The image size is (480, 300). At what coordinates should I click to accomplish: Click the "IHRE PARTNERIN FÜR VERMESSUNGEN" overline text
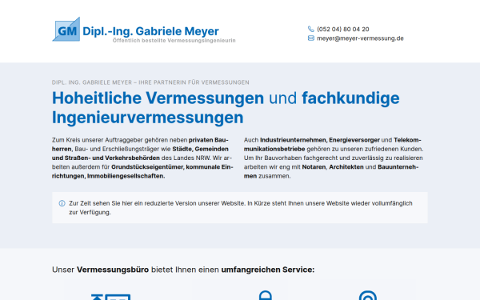(x=194, y=82)
